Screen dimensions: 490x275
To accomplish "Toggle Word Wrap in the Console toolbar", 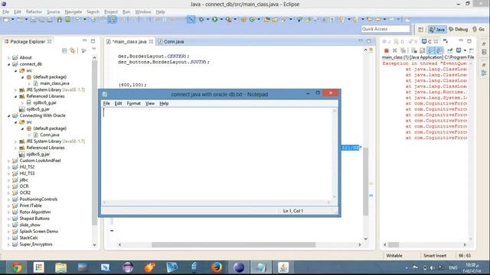I will coord(430,50).
